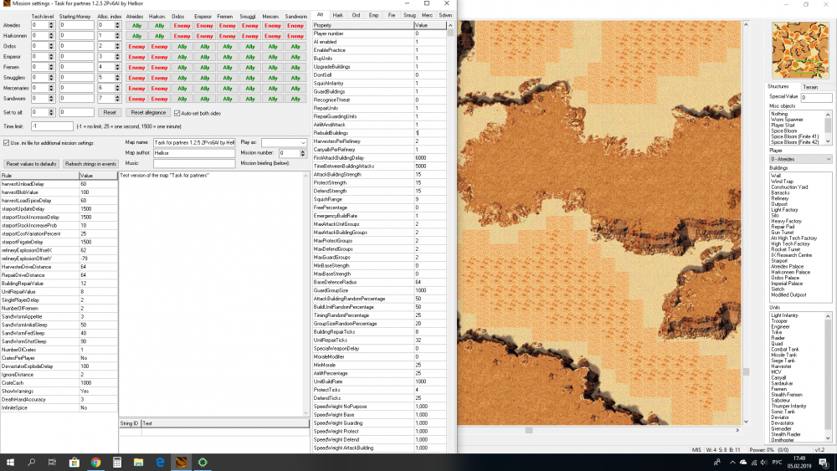This screenshot has width=837, height=471.
Task: Open the Player dropdown showing 0 - Atreides
Action: coord(801,159)
